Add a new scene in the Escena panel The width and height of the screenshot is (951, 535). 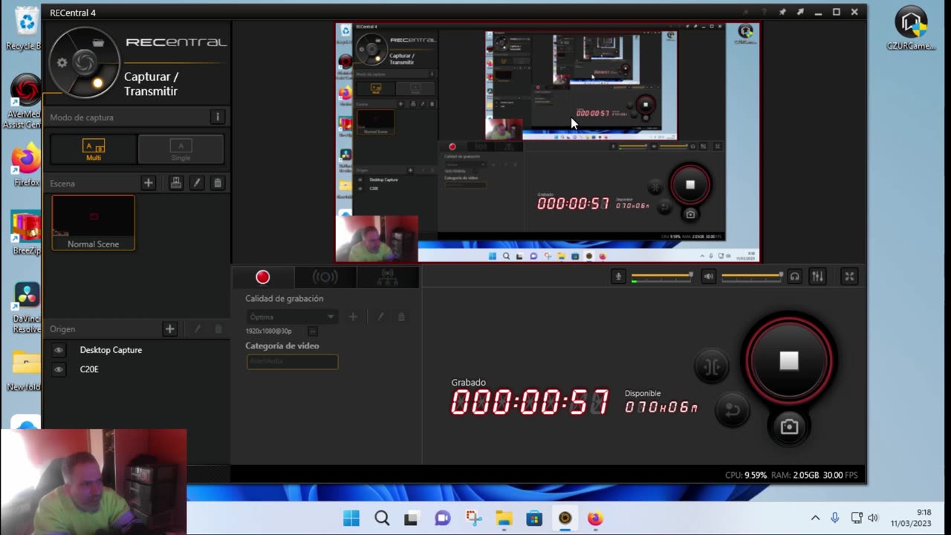[x=148, y=183]
